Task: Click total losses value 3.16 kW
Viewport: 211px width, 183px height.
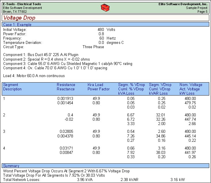Action: tap(178, 180)
